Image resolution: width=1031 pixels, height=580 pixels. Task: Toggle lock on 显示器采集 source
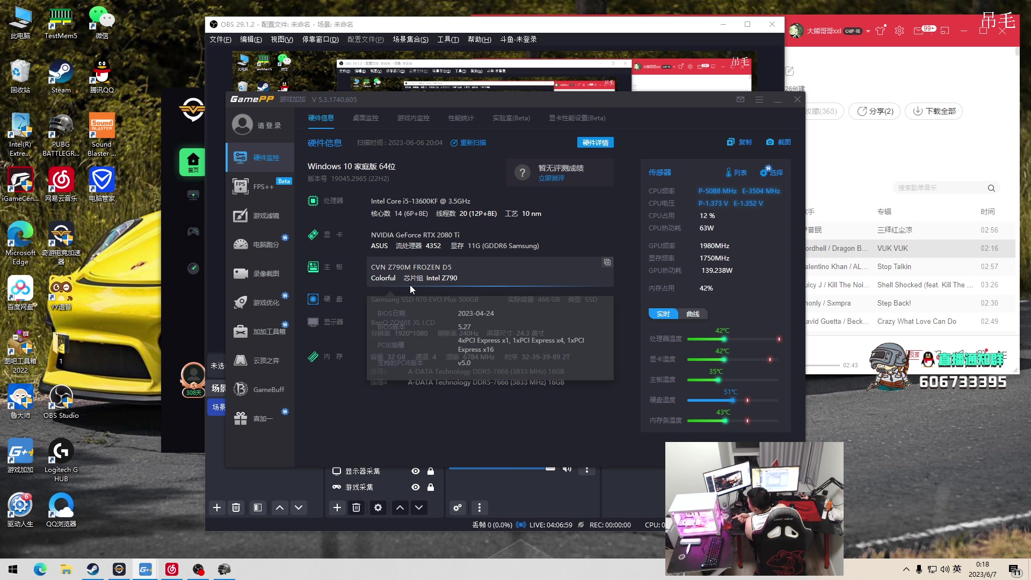coord(431,470)
